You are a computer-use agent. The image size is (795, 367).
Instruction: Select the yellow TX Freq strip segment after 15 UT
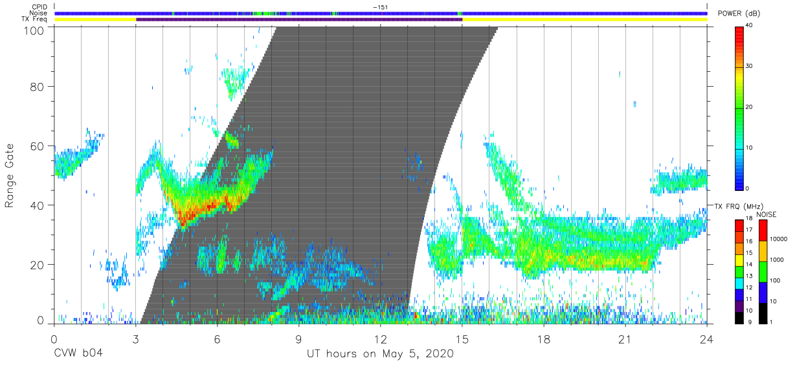pos(585,19)
